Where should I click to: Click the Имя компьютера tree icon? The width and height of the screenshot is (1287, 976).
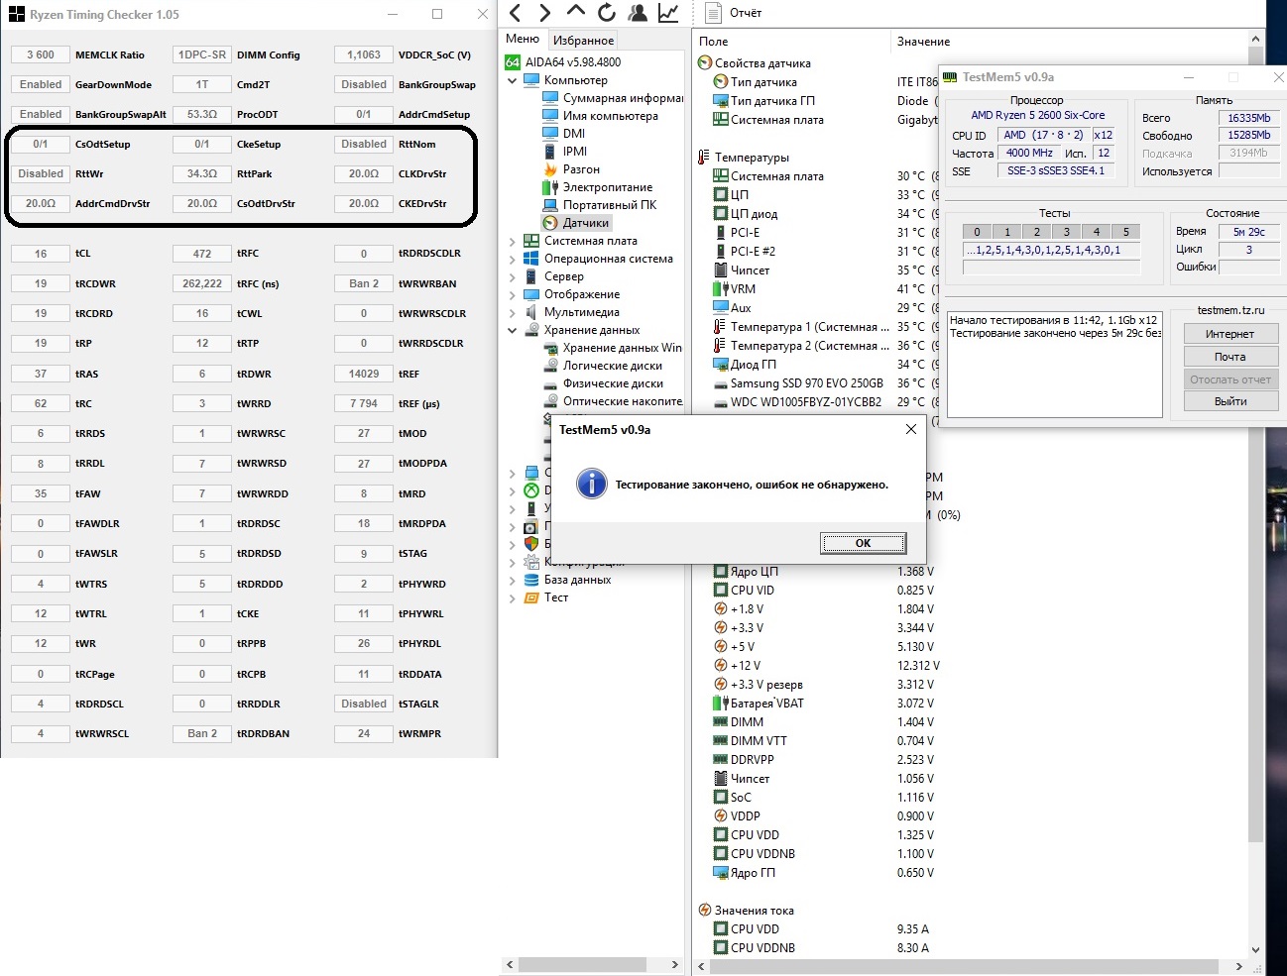coord(551,116)
